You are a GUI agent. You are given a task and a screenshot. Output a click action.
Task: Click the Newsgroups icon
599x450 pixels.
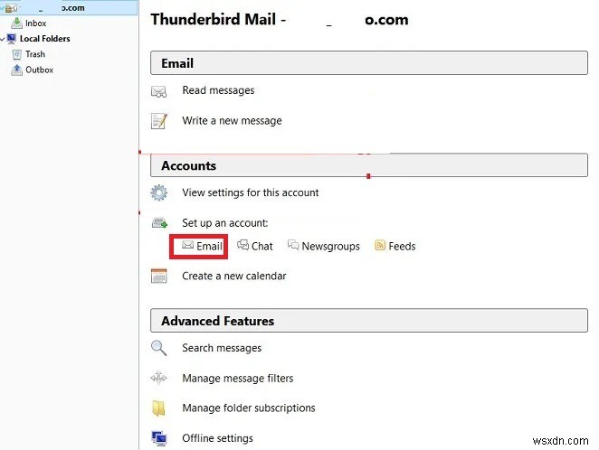293,245
